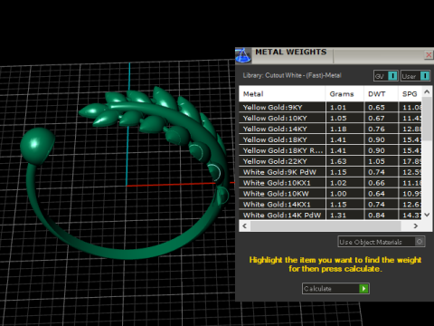Click the 1.18 grams value for 14KY
This screenshot has width=434, height=326.
click(x=338, y=129)
